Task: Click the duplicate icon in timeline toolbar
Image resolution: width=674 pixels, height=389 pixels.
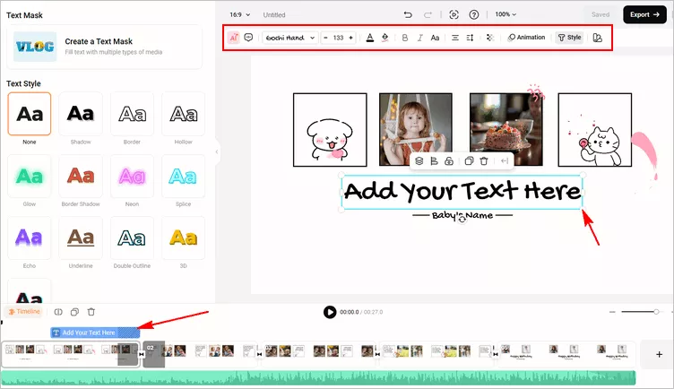Action: point(74,312)
